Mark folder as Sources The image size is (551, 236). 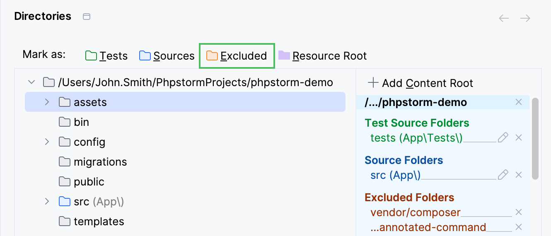tap(167, 56)
